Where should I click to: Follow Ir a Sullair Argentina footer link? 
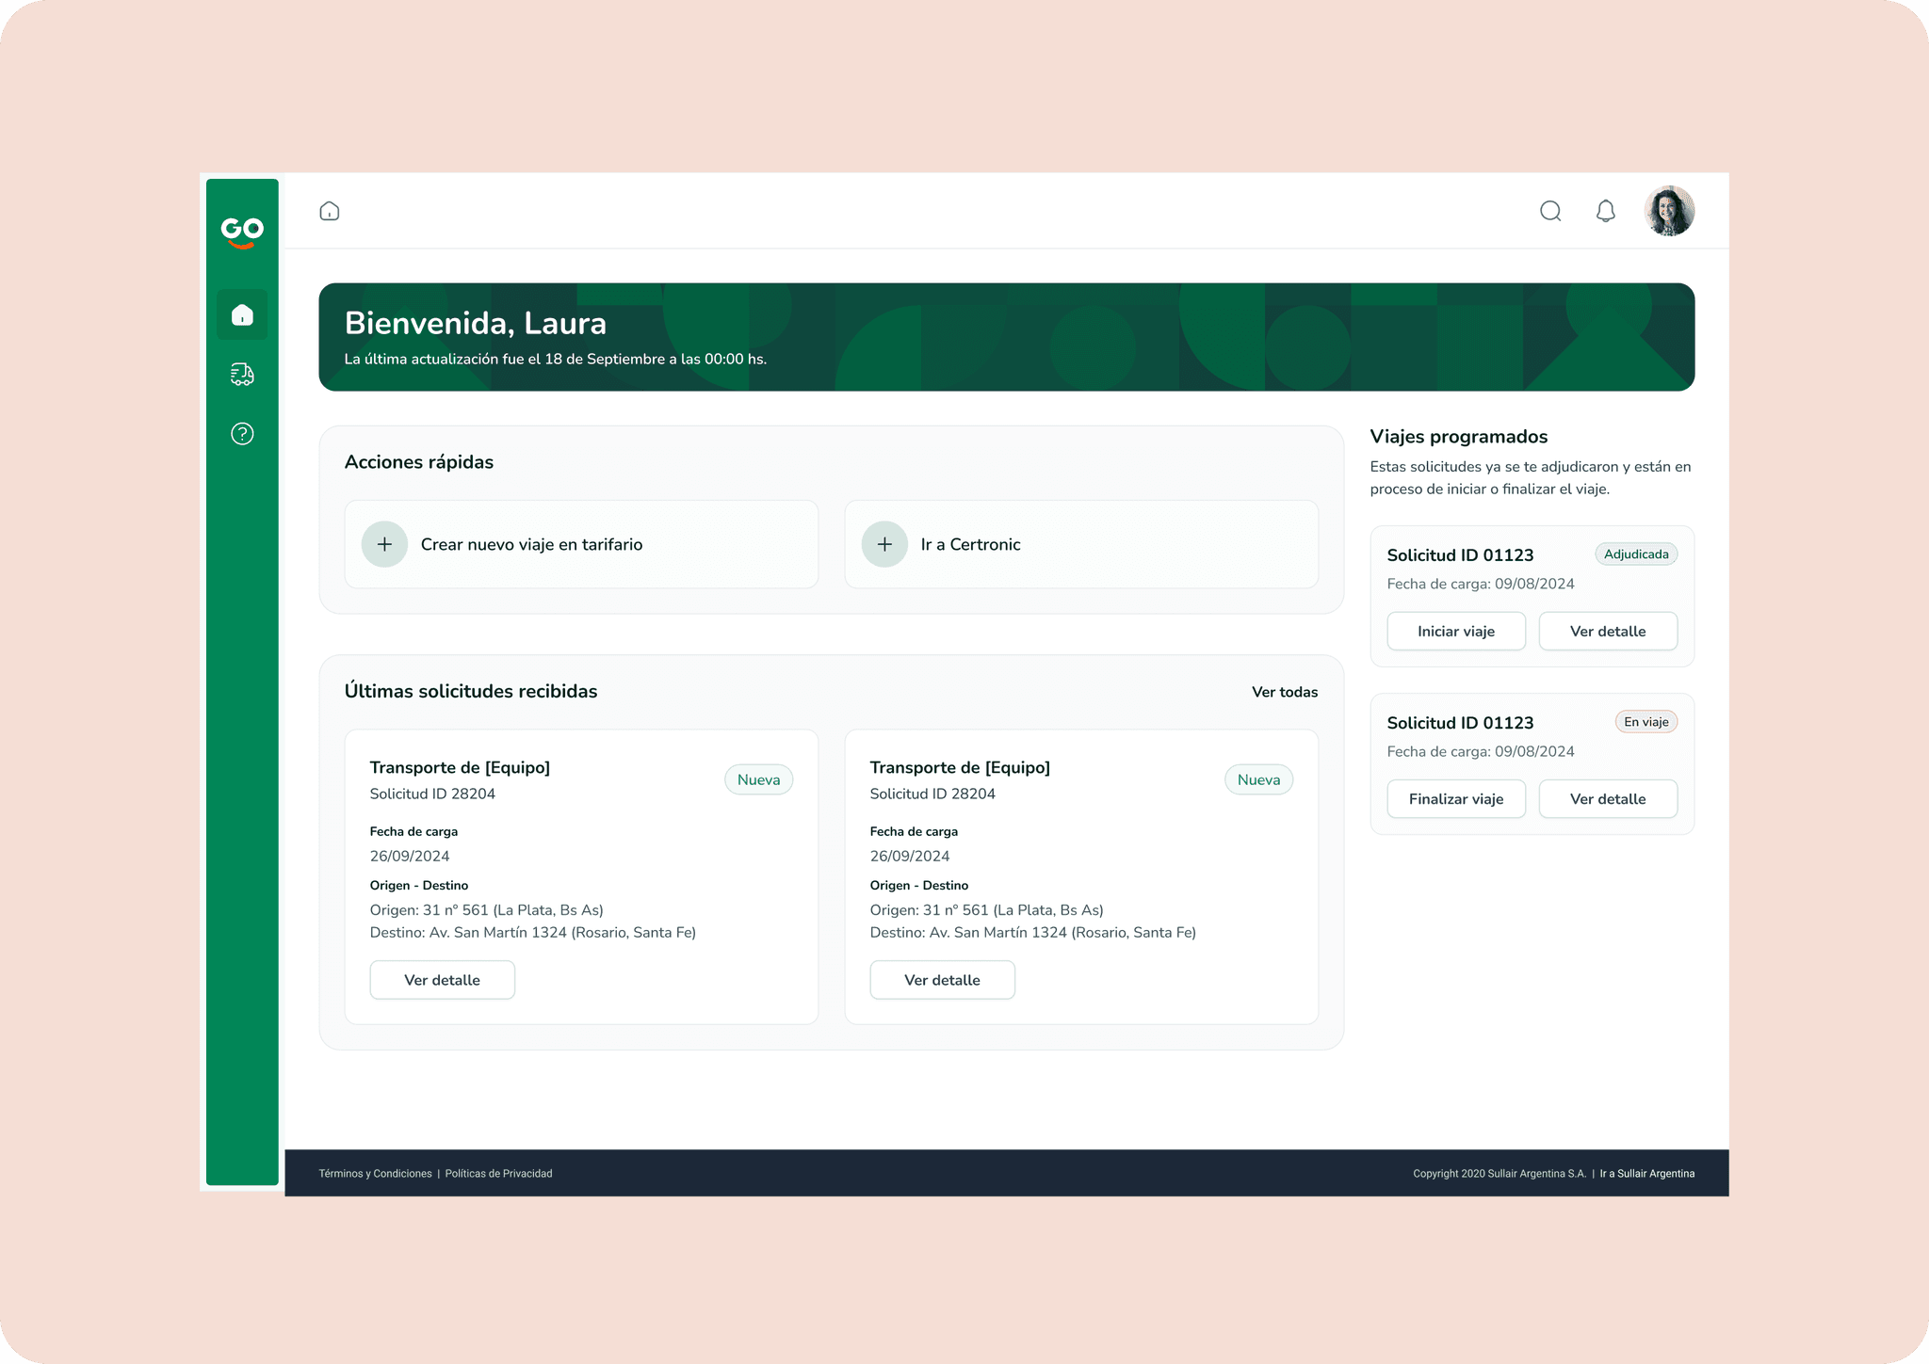(x=1646, y=1174)
